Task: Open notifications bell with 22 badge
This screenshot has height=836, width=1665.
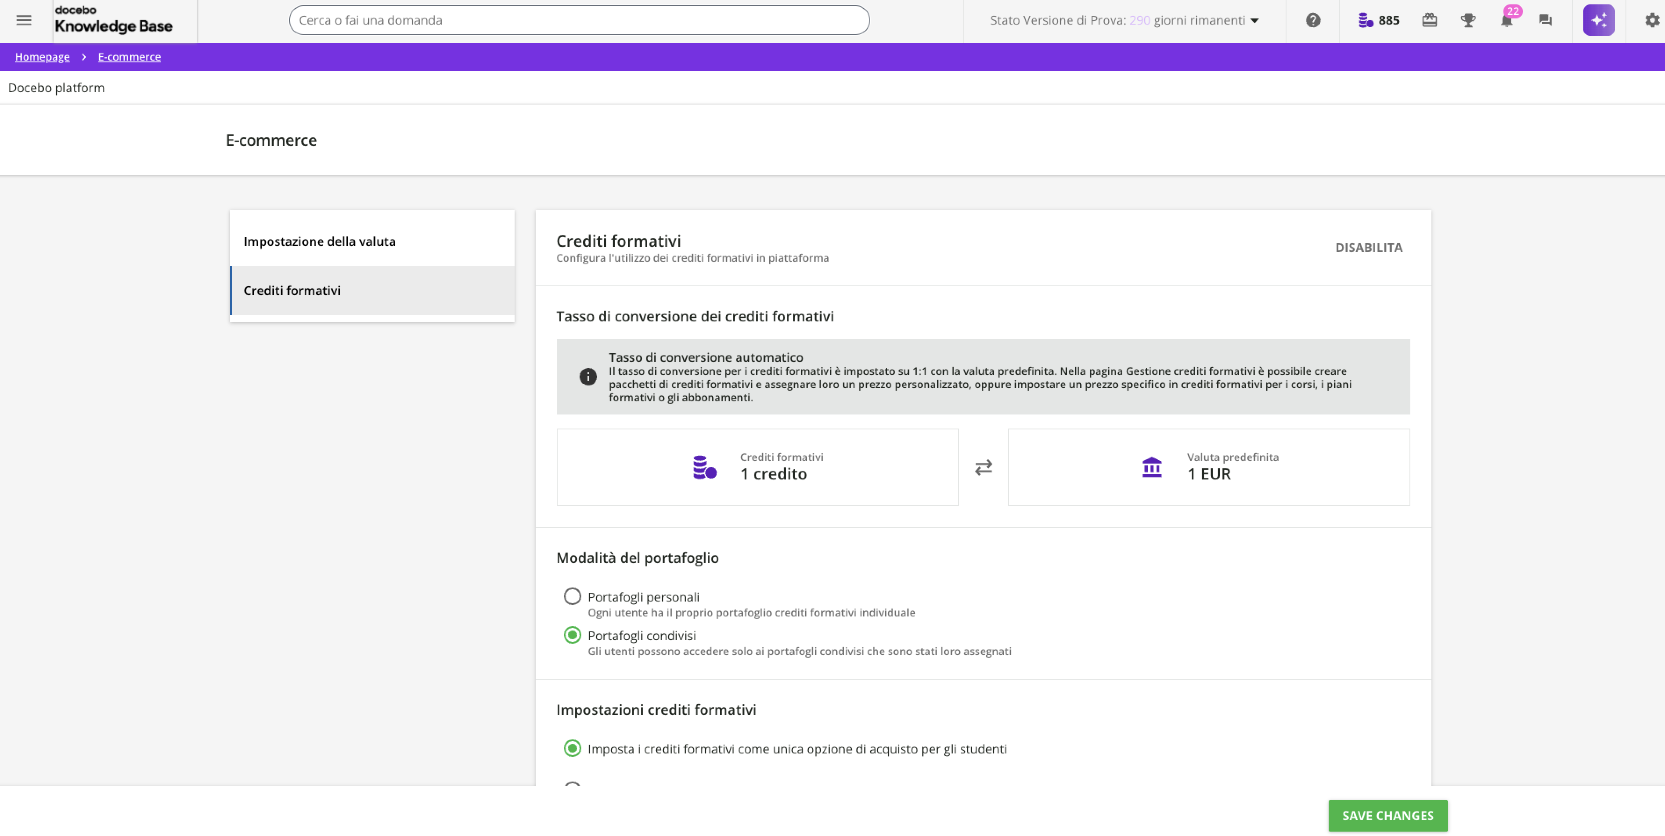Action: (x=1506, y=20)
